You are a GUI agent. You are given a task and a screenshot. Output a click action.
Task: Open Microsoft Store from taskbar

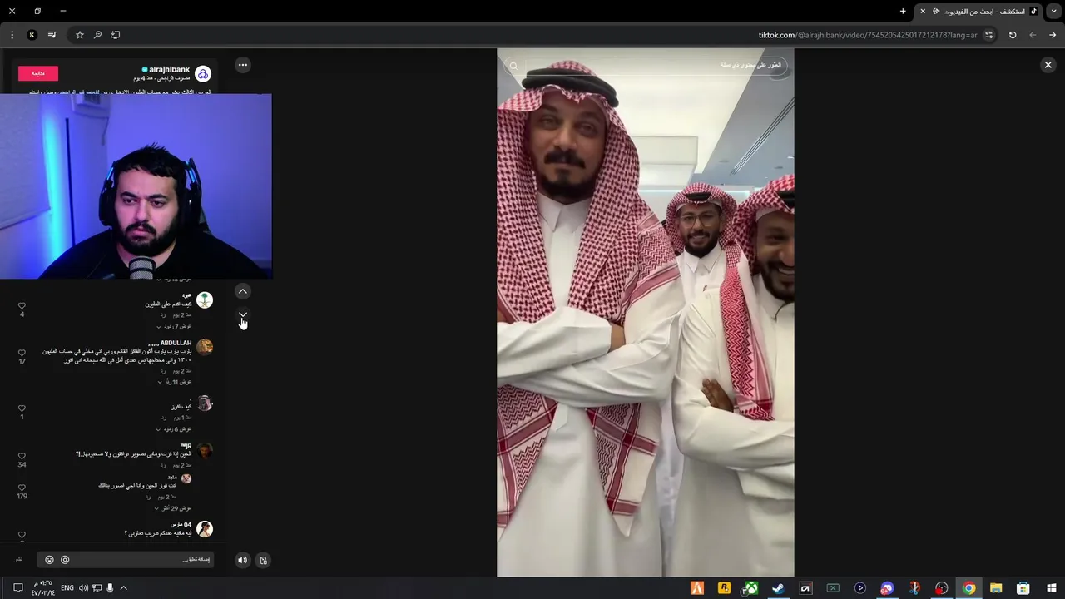pos(1023,588)
